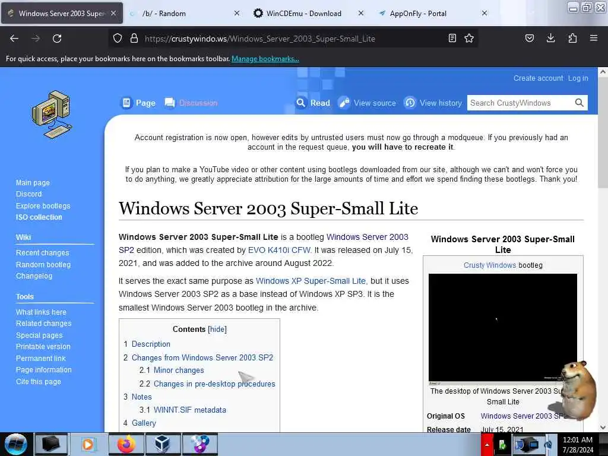Click the scrollbar down arrow
The width and height of the screenshot is (608, 456).
pyautogui.click(x=603, y=427)
